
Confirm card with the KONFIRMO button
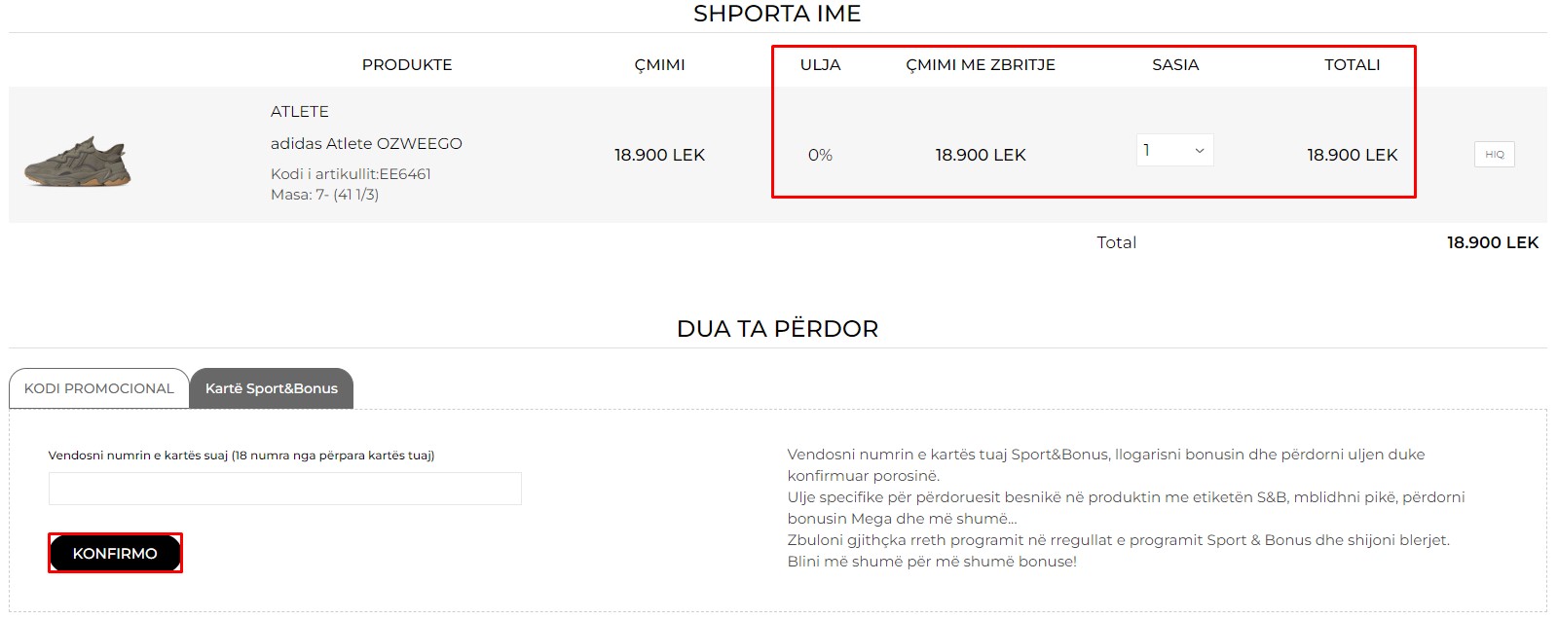click(x=115, y=553)
